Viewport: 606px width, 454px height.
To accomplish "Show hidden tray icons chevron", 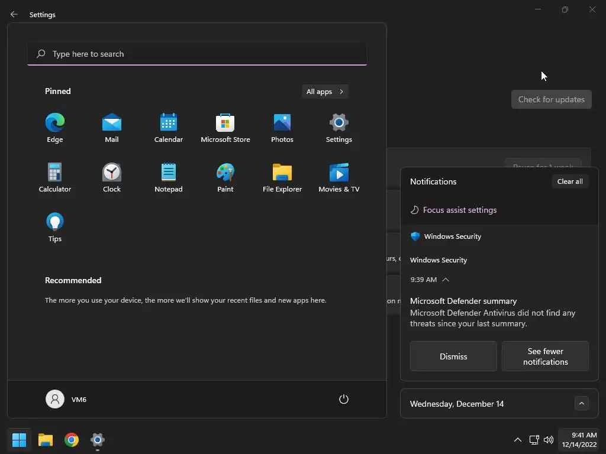I will 517,440.
